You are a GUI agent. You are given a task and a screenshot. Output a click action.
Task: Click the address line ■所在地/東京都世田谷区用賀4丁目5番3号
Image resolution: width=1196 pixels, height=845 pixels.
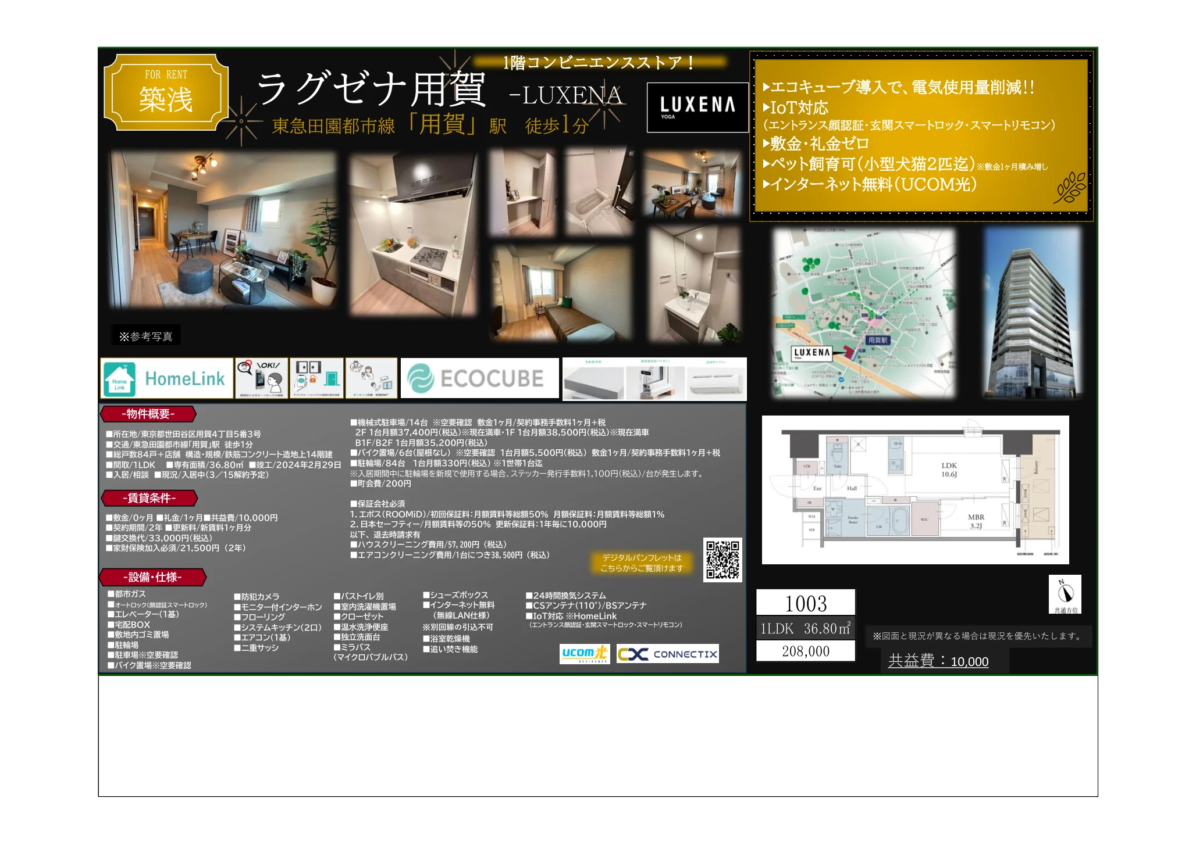coord(183,434)
